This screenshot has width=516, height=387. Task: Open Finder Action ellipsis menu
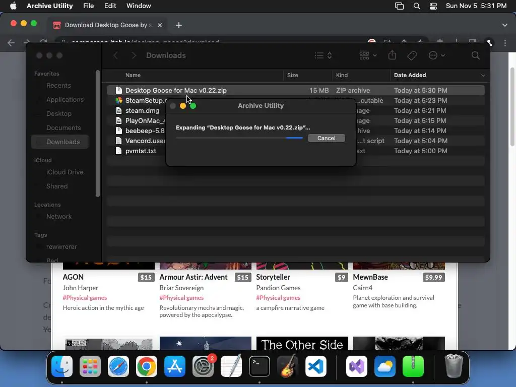coord(437,55)
